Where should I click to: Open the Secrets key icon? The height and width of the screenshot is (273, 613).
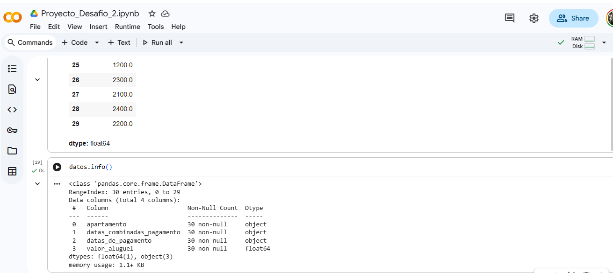13,130
